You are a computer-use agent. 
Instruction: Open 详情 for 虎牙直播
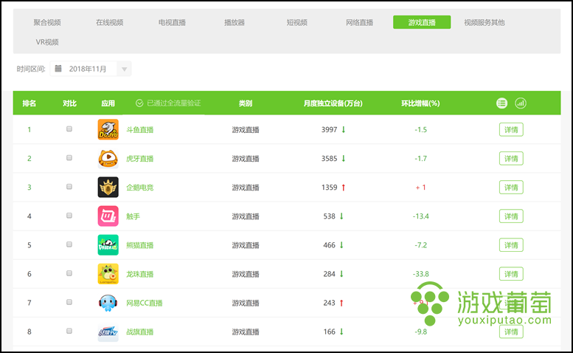coord(511,158)
